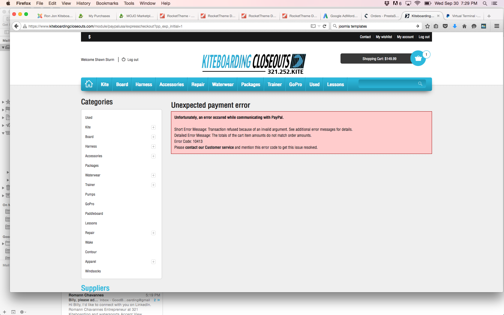The image size is (504, 315).
Task: Expand the Board category in the sidebar
Action: click(153, 137)
